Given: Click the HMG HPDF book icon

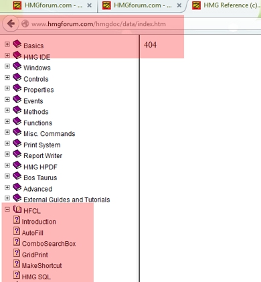Looking at the screenshot, I should (x=17, y=165).
